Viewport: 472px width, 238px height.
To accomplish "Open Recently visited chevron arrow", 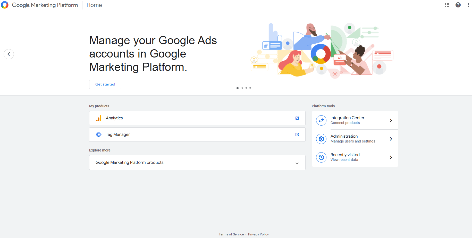I will pos(391,157).
